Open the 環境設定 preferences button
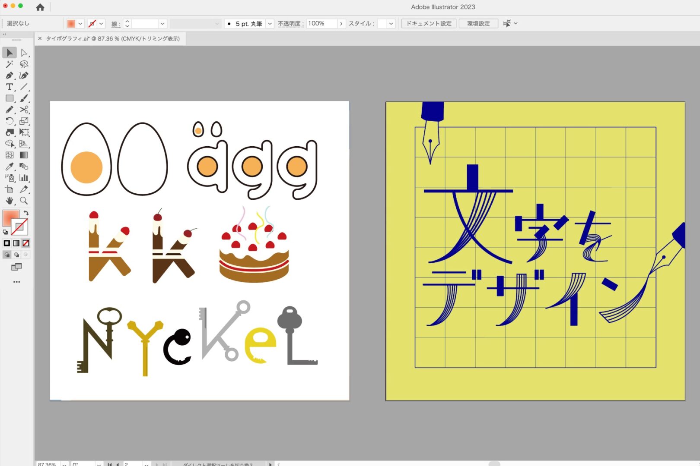Viewport: 700px width, 466px height. pyautogui.click(x=478, y=24)
